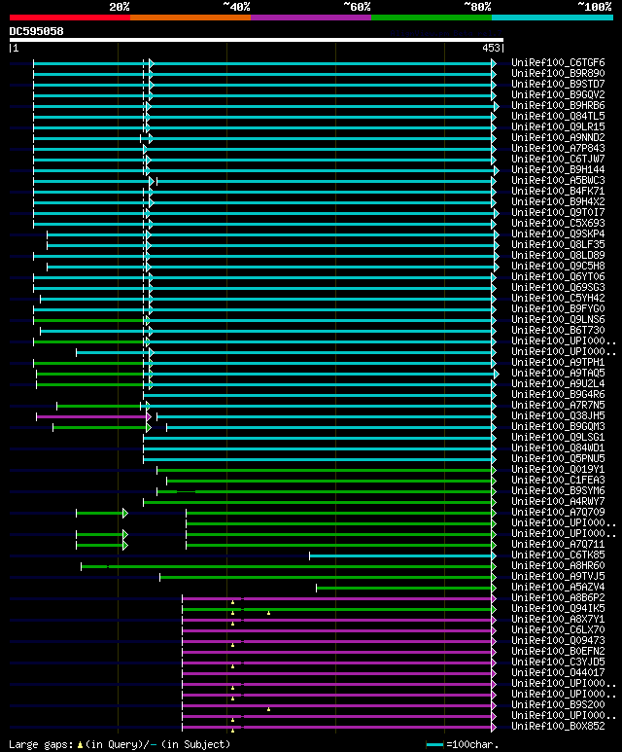Open UniRef100_C3YJD5 hit

pyautogui.click(x=558, y=662)
